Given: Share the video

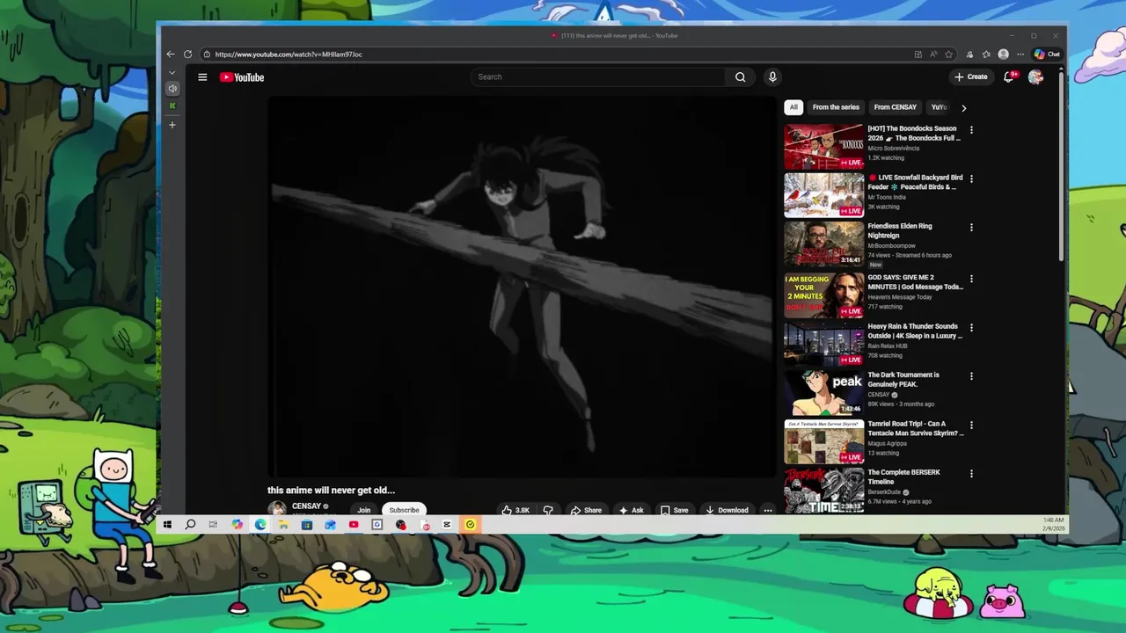Looking at the screenshot, I should [585, 510].
